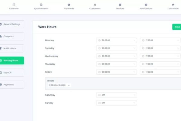Click the clock icon in Monday start time
This screenshot has height=121, width=181.
pyautogui.click(x=99, y=40)
